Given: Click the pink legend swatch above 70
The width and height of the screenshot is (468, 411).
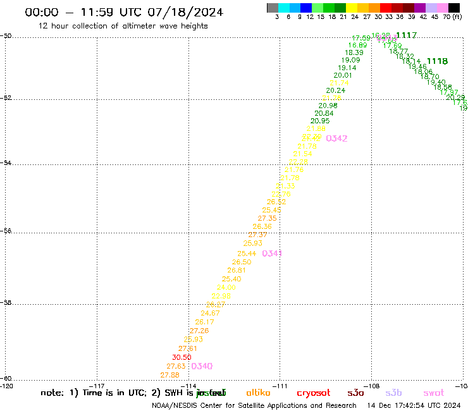Looking at the screenshot, I should point(442,8).
